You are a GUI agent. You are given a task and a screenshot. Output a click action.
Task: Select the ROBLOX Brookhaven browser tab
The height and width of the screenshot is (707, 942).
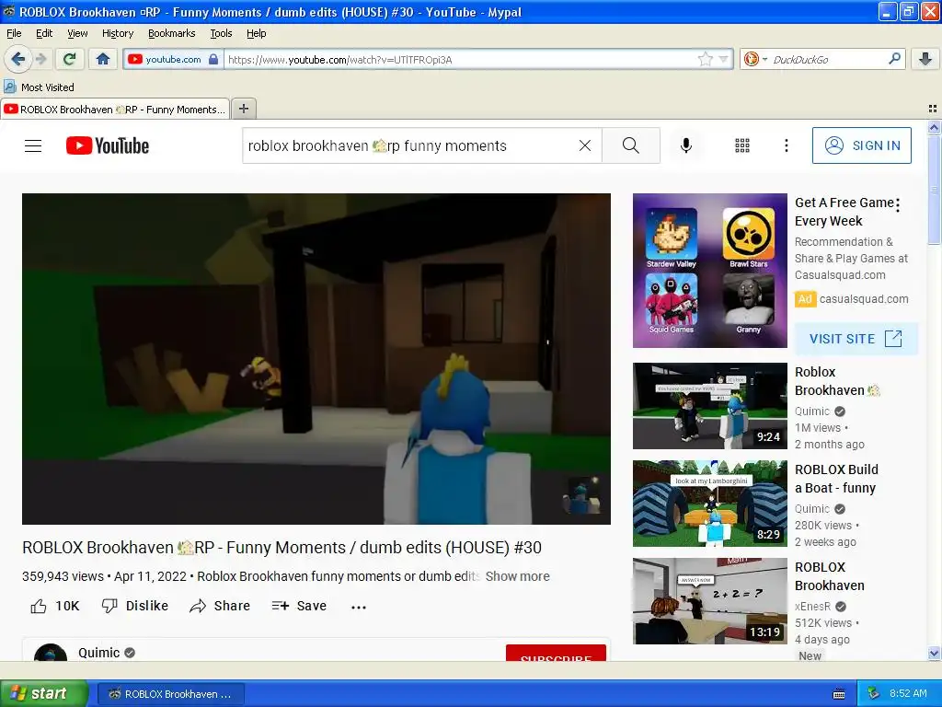coord(115,110)
